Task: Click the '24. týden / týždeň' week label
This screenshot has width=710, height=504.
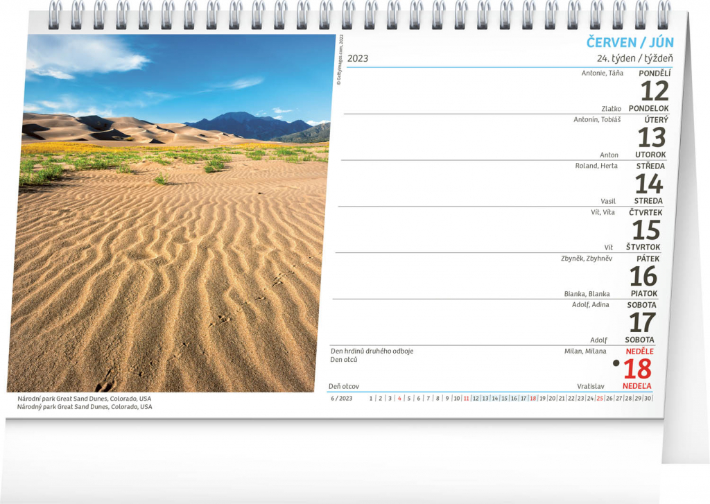Action: (635, 58)
